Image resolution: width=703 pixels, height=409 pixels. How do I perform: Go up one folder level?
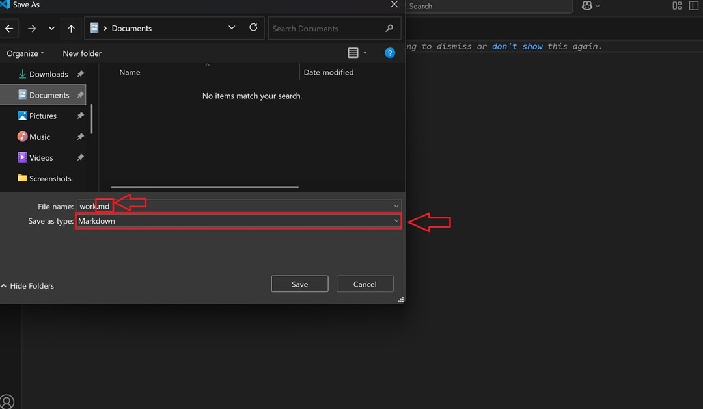(x=71, y=29)
